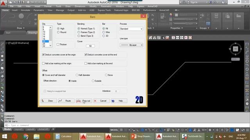Expand the Groups panel in ribbon

204,28
